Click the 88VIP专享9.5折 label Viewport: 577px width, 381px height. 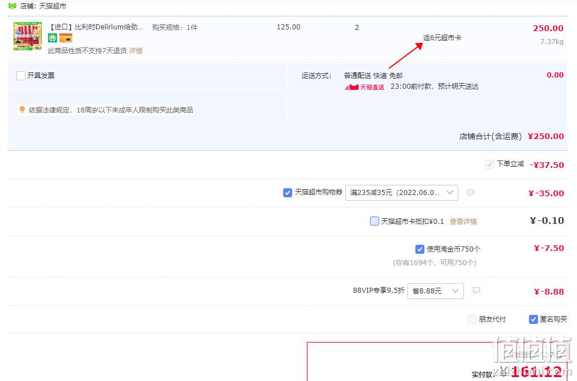tap(378, 291)
